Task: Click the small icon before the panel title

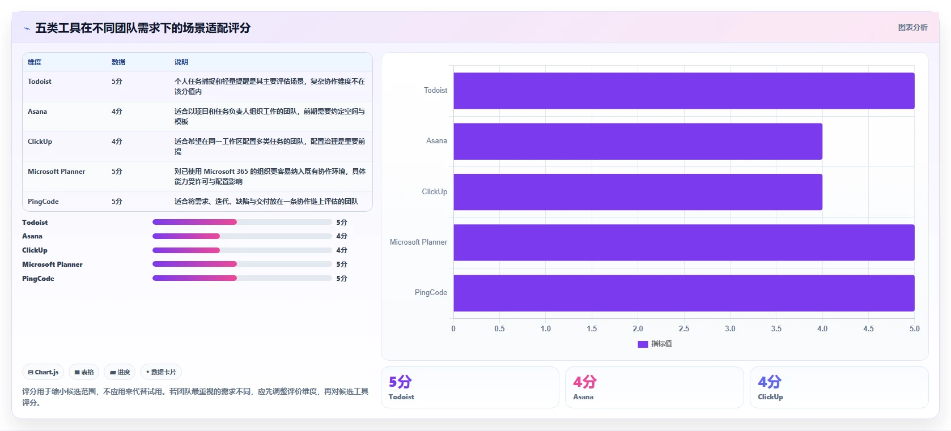Action: tap(27, 28)
